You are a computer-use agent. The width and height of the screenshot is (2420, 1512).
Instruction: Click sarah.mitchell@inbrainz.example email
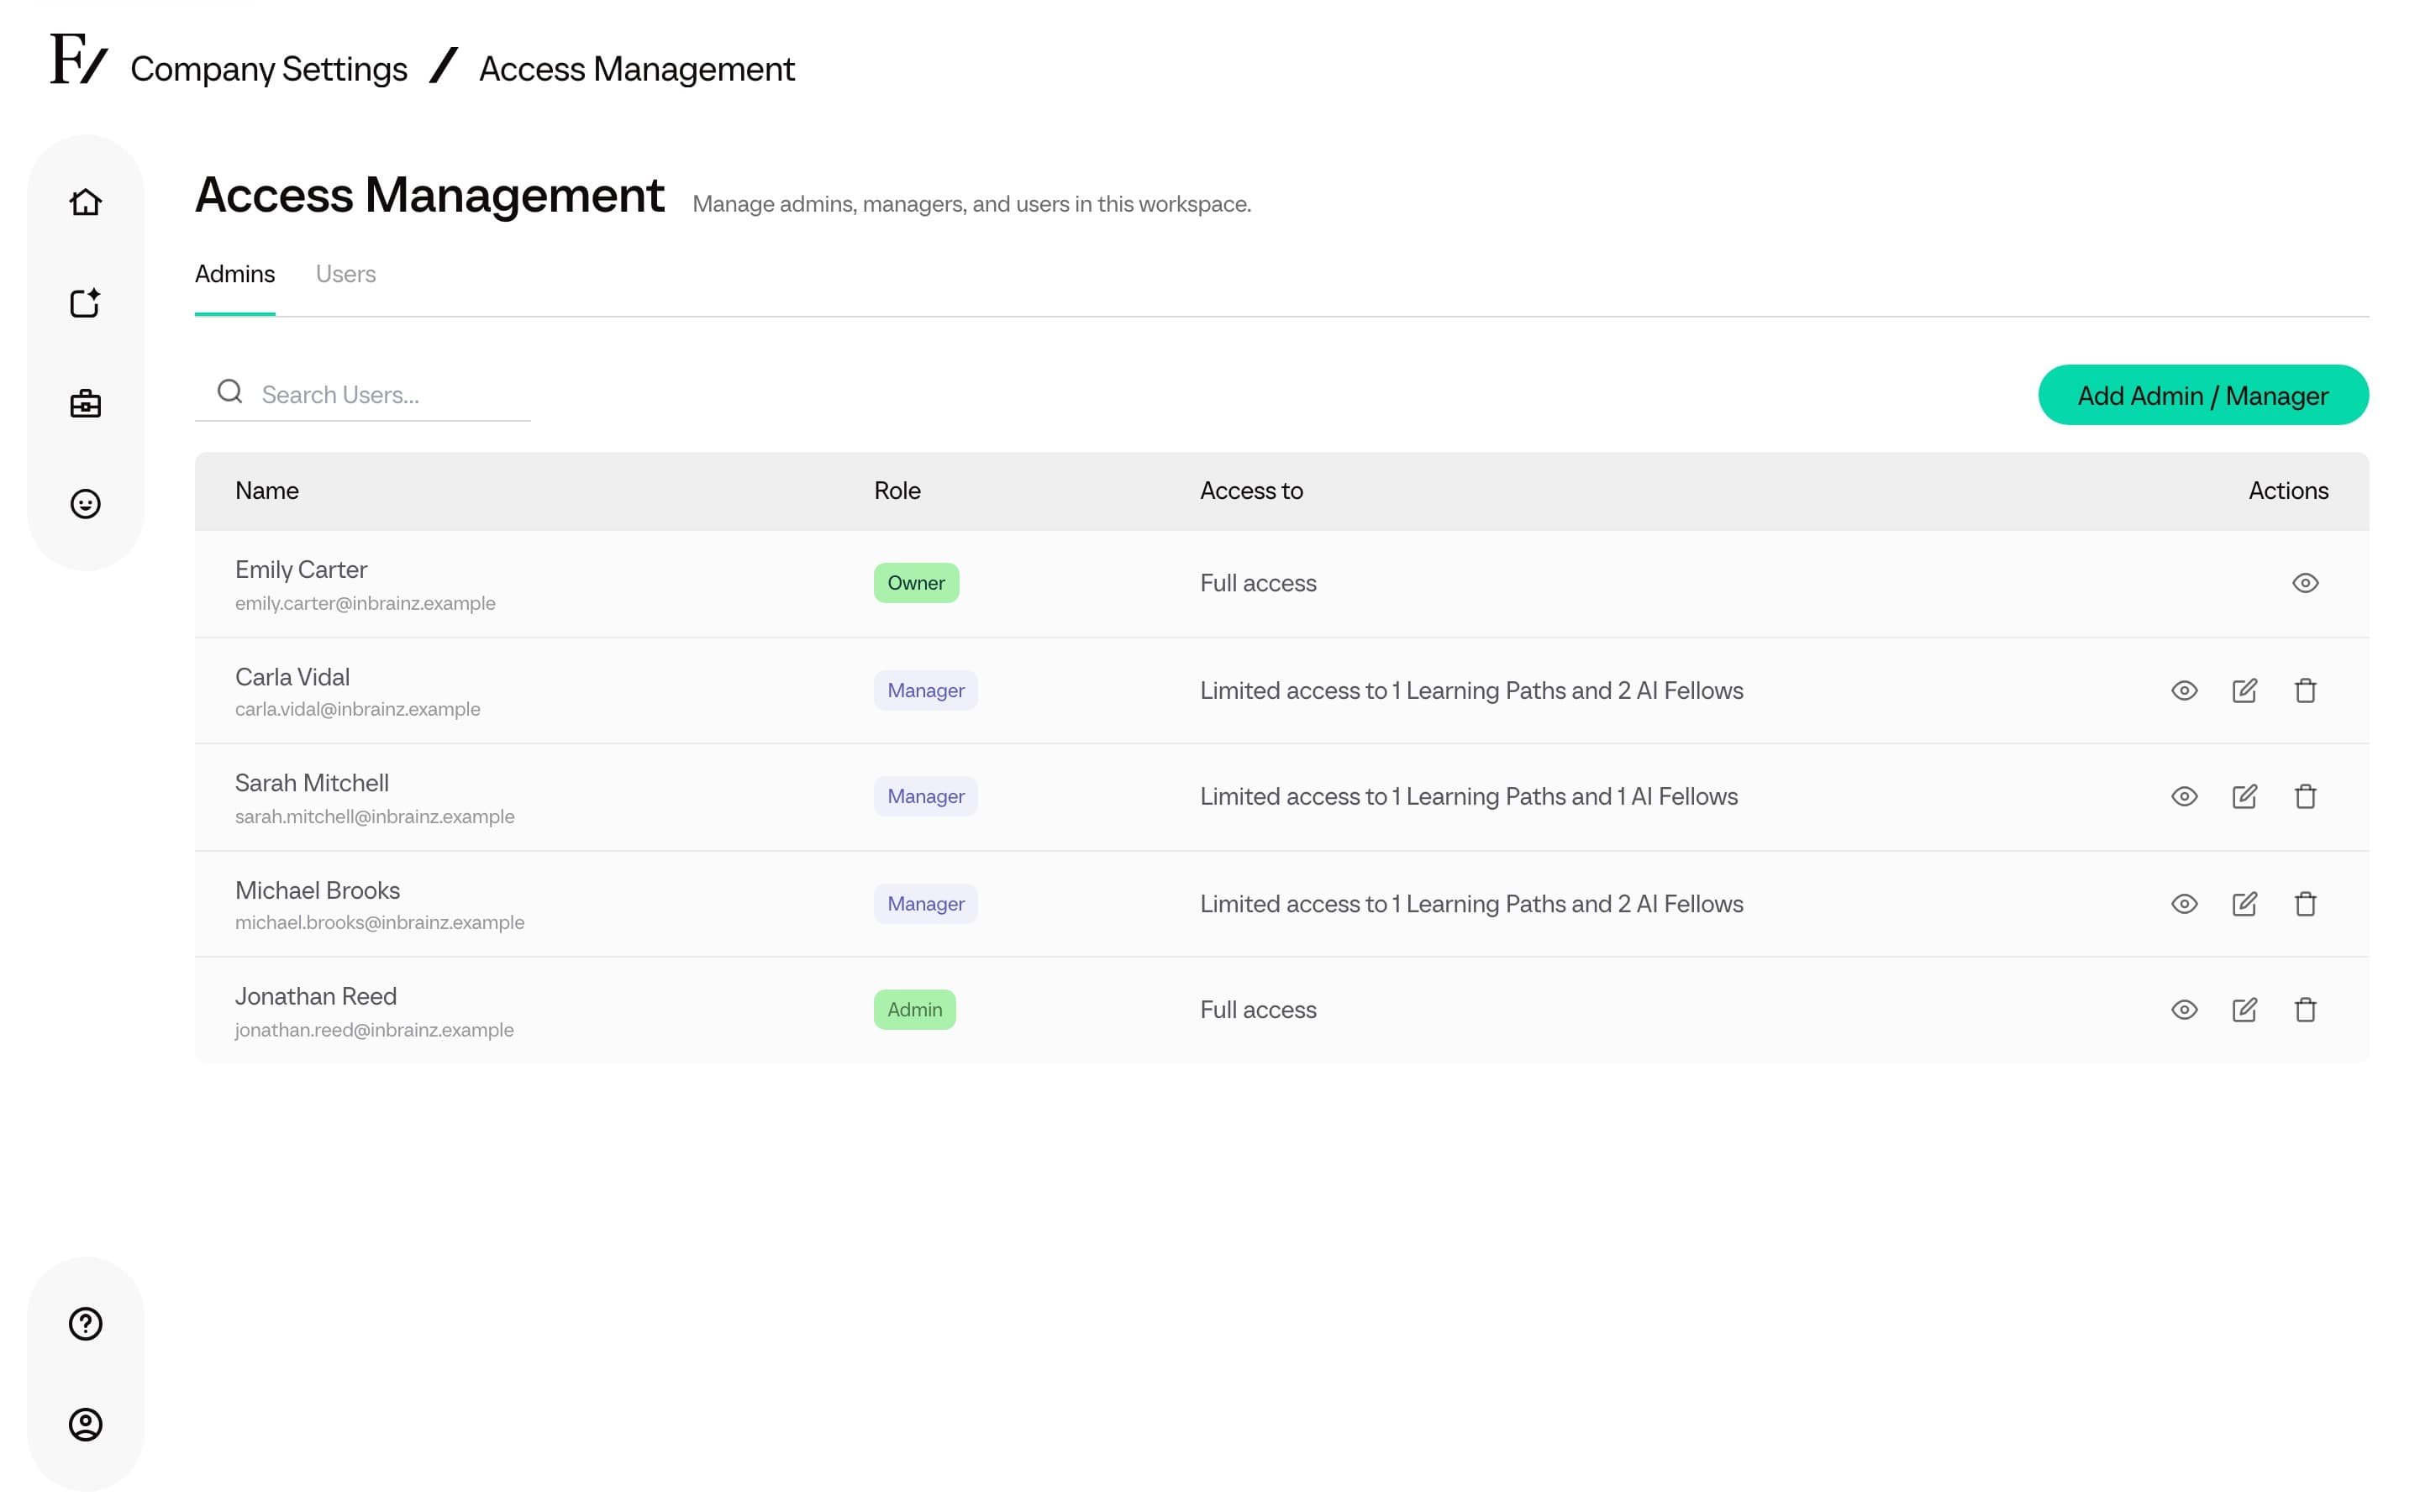pos(375,816)
